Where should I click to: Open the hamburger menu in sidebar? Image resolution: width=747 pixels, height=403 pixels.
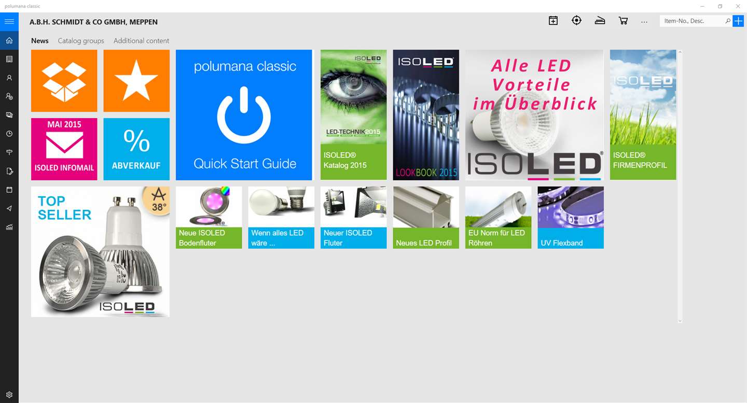[x=9, y=22]
